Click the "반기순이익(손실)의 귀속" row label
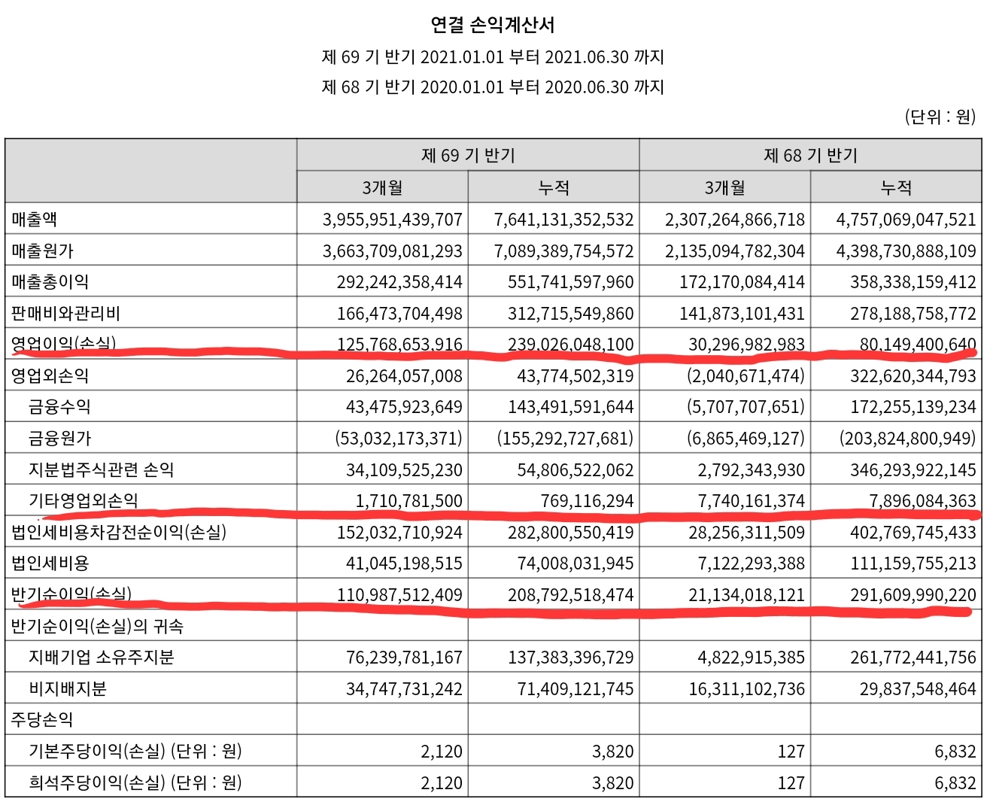Viewport: 993px width, 811px height. coord(98,626)
